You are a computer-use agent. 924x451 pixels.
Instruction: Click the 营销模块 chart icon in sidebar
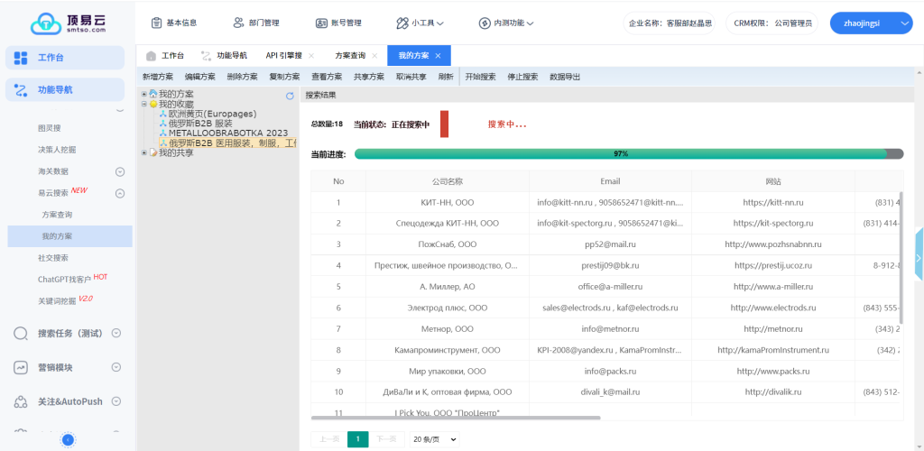pyautogui.click(x=22, y=367)
